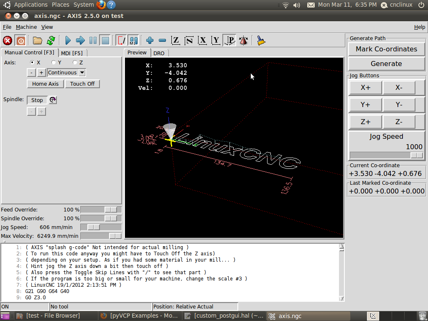Screen dimensions: 428x321
Task: Adjust the Max Velocity slider
Action: pyautogui.click(x=101, y=236)
